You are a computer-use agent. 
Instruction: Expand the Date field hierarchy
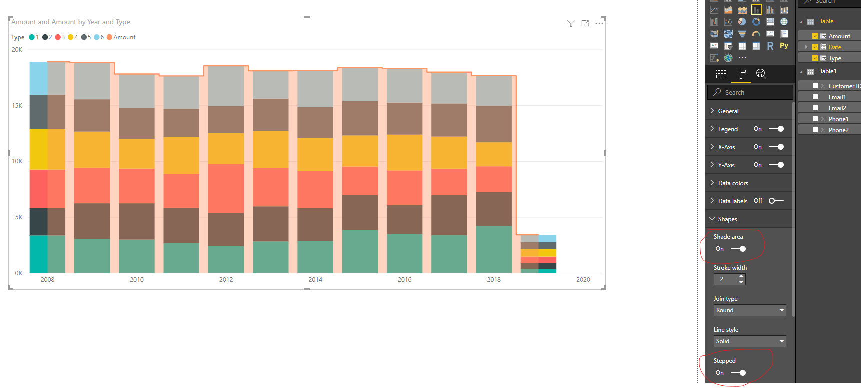(x=806, y=47)
